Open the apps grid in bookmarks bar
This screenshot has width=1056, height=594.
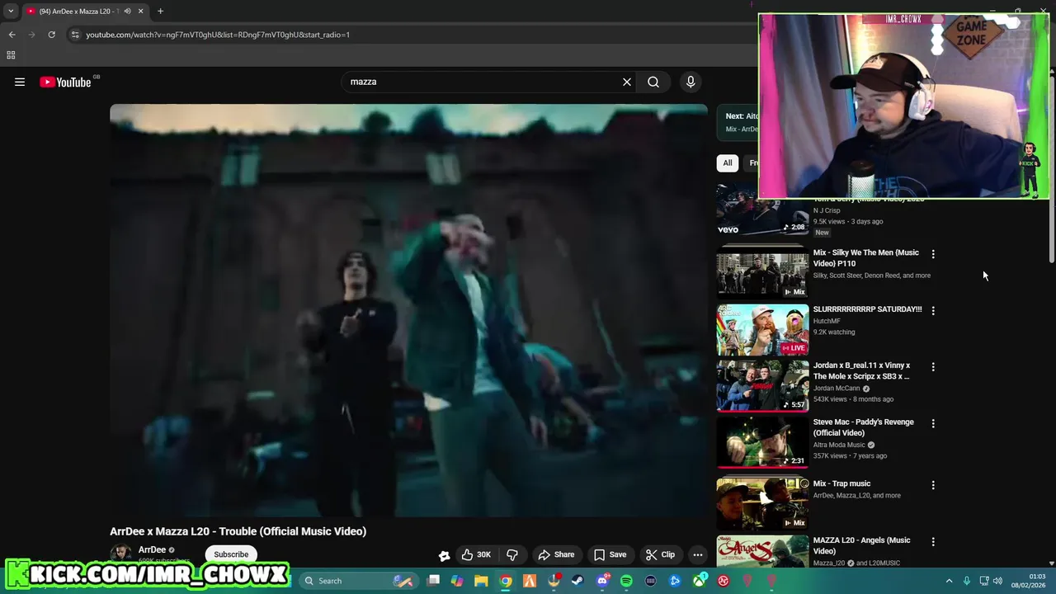point(11,55)
